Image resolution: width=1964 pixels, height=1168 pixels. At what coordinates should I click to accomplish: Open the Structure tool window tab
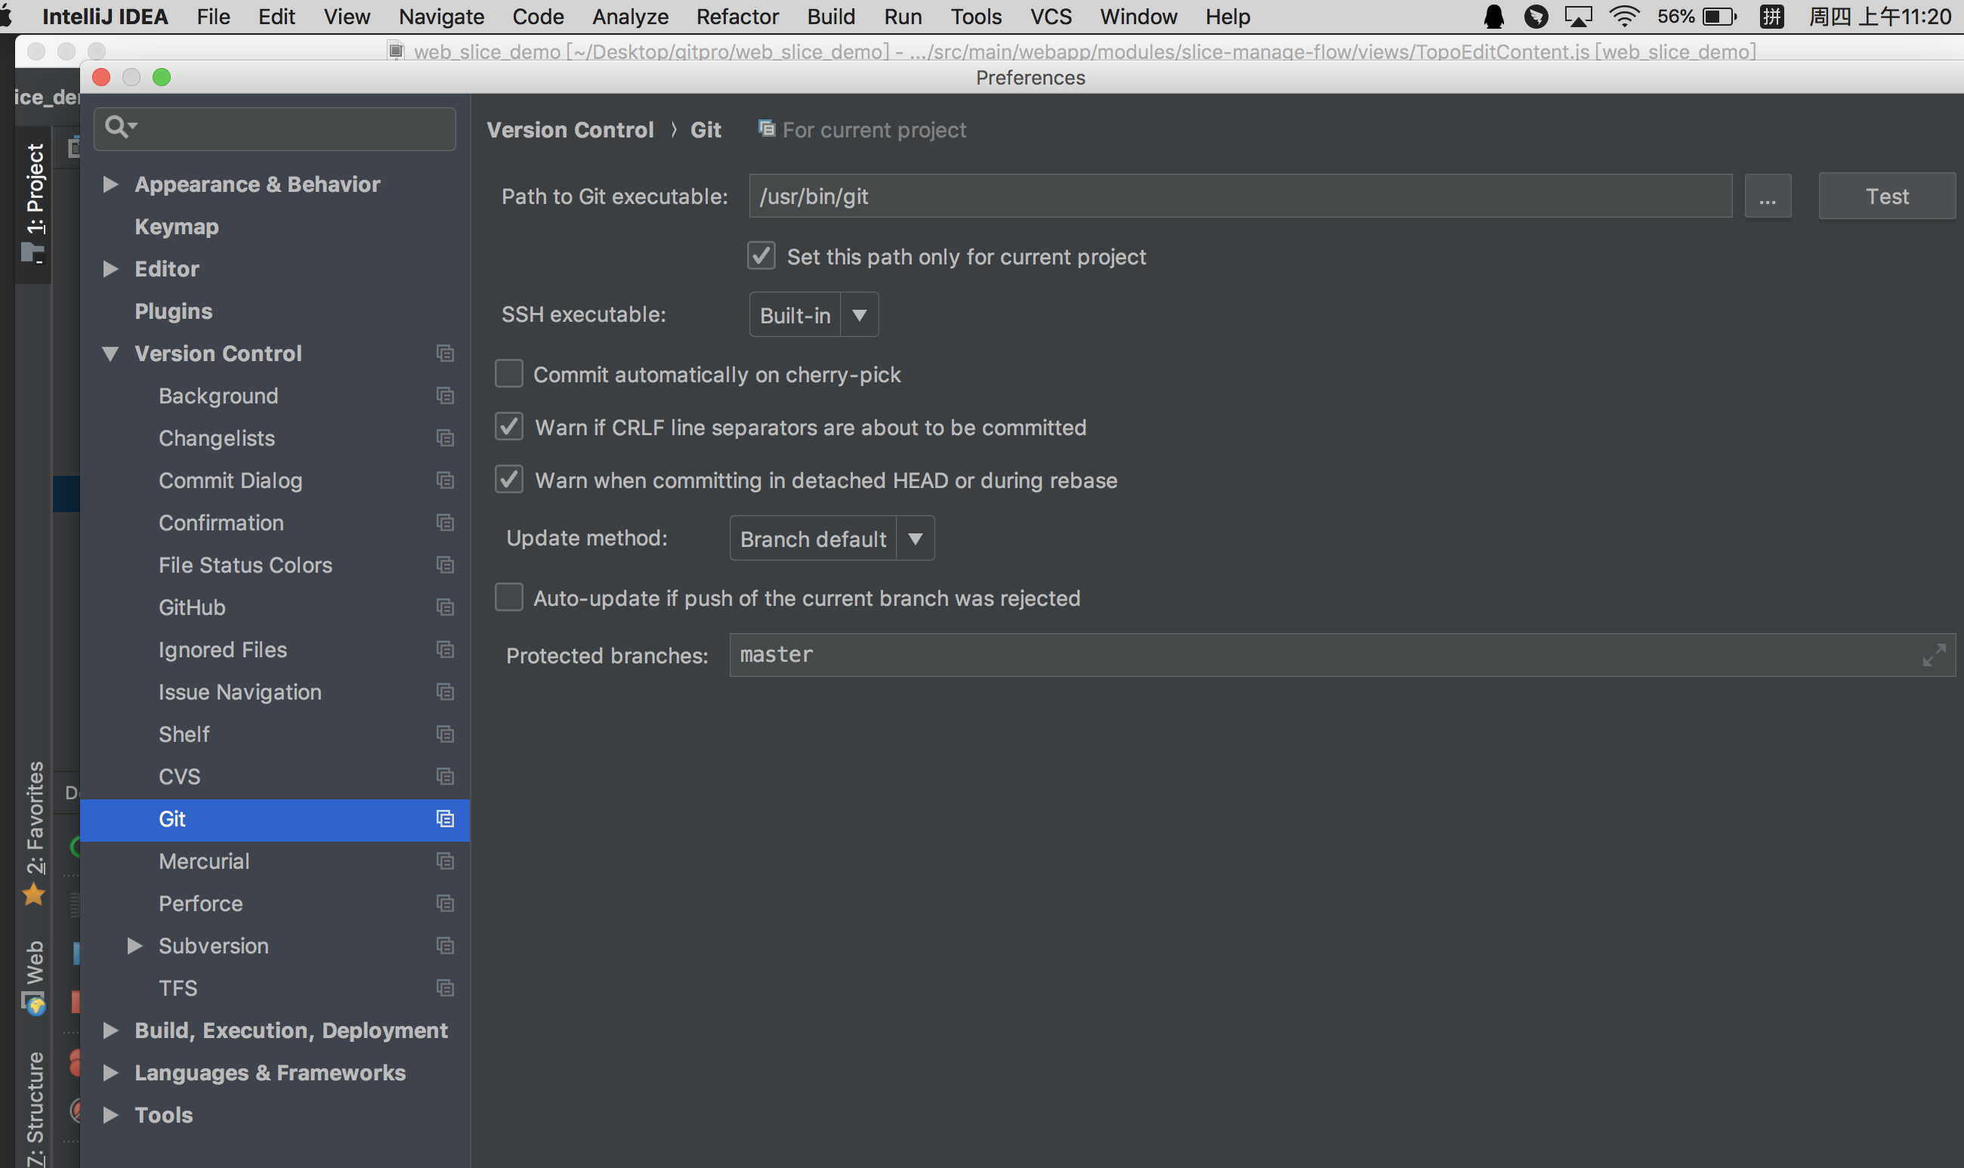pos(34,1110)
